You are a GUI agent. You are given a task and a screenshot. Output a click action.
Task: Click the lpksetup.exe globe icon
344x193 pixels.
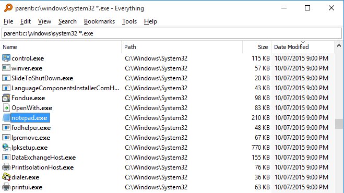pos(6,148)
